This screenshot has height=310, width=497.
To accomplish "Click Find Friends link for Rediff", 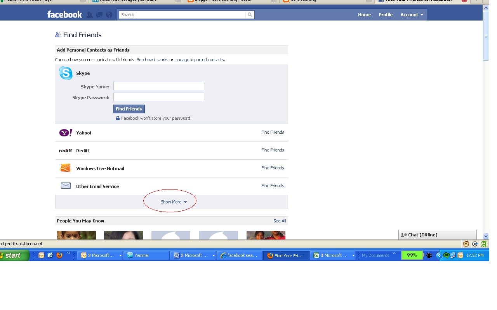I will tap(273, 150).
